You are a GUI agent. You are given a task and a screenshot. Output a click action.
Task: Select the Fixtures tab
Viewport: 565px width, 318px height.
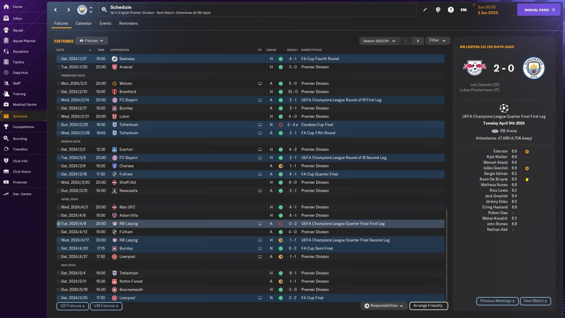[x=61, y=23]
